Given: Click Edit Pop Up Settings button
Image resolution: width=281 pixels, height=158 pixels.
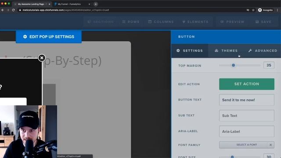Looking at the screenshot, I should (x=49, y=37).
